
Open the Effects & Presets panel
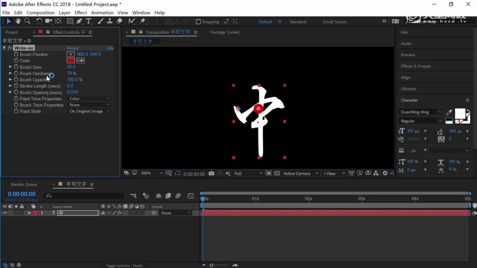pos(415,66)
